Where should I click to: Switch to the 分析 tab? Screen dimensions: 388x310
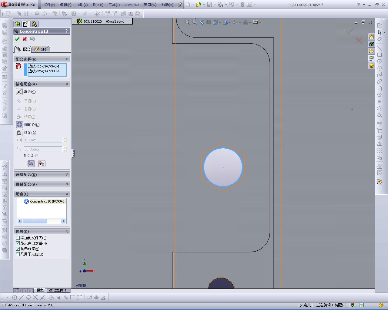41,49
